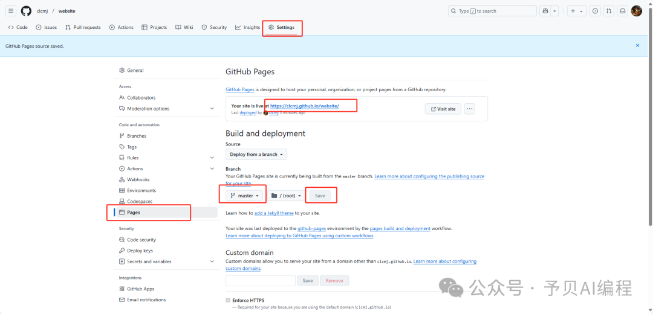Switch to the Issues tab
Viewport: 653px width, 314px height.
click(46, 27)
